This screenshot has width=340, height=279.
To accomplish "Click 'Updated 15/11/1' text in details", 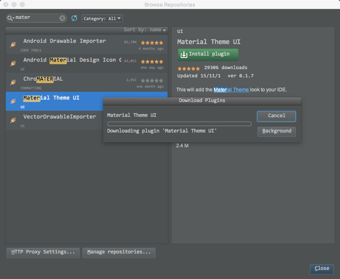I will [x=199, y=76].
